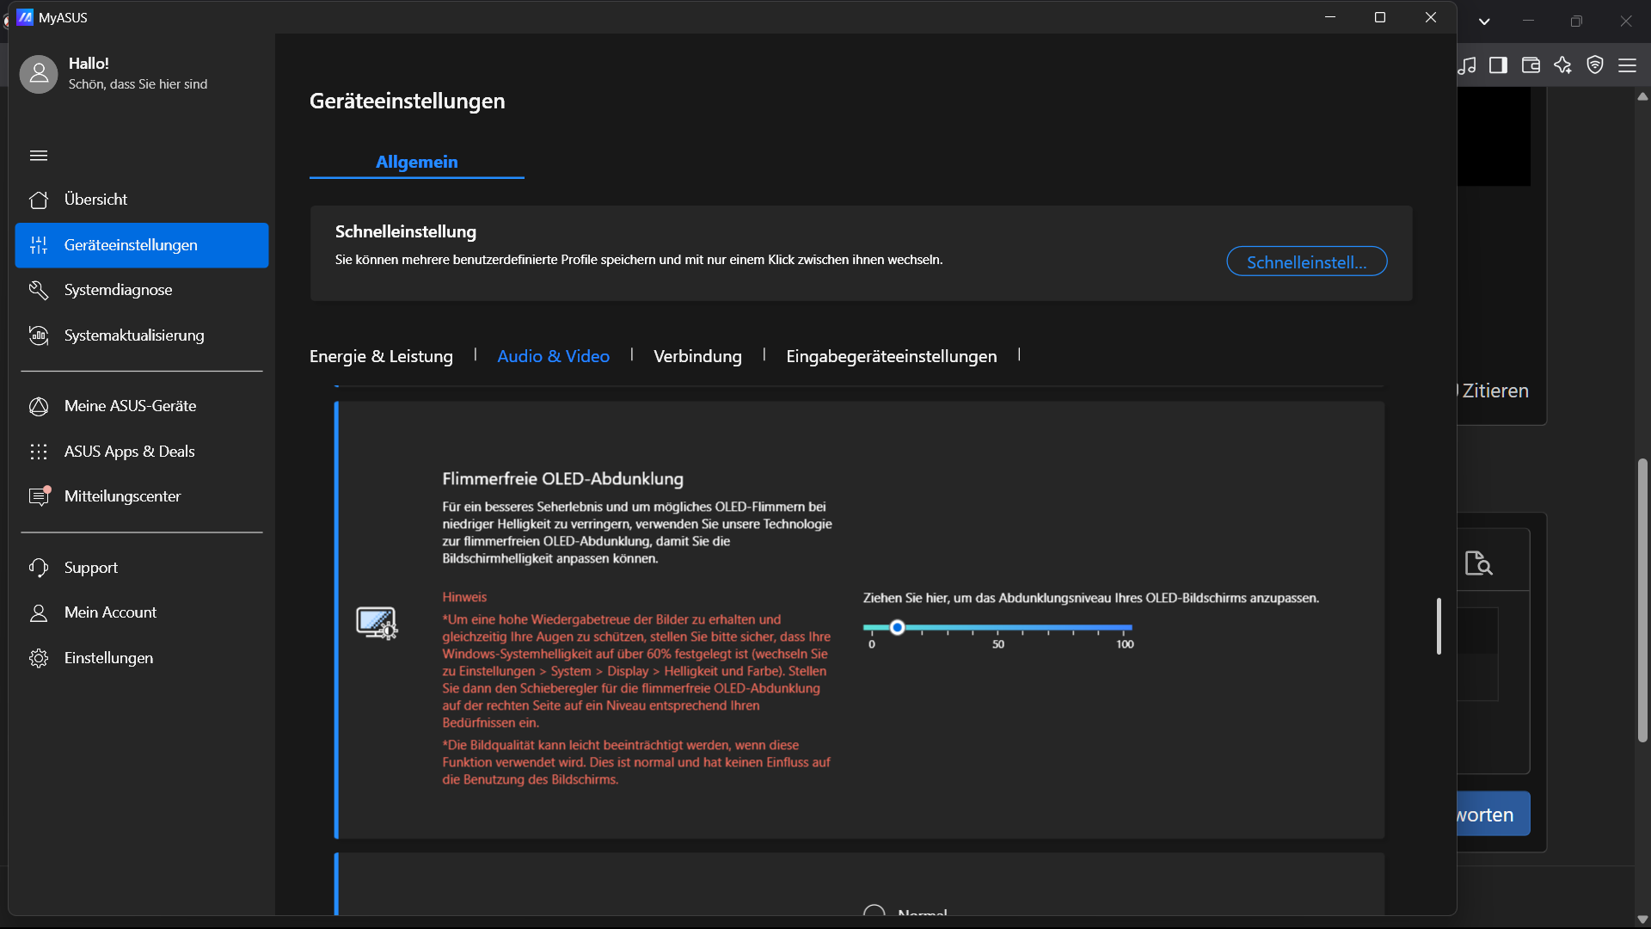Click the user profile avatar
This screenshot has height=929, width=1651.
(x=39, y=74)
